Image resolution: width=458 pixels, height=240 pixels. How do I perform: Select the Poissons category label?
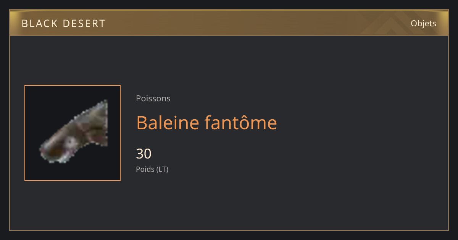(x=153, y=98)
